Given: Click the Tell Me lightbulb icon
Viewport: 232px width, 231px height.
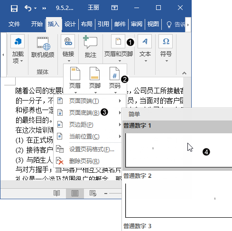Looking at the screenshot, I should pos(169,25).
